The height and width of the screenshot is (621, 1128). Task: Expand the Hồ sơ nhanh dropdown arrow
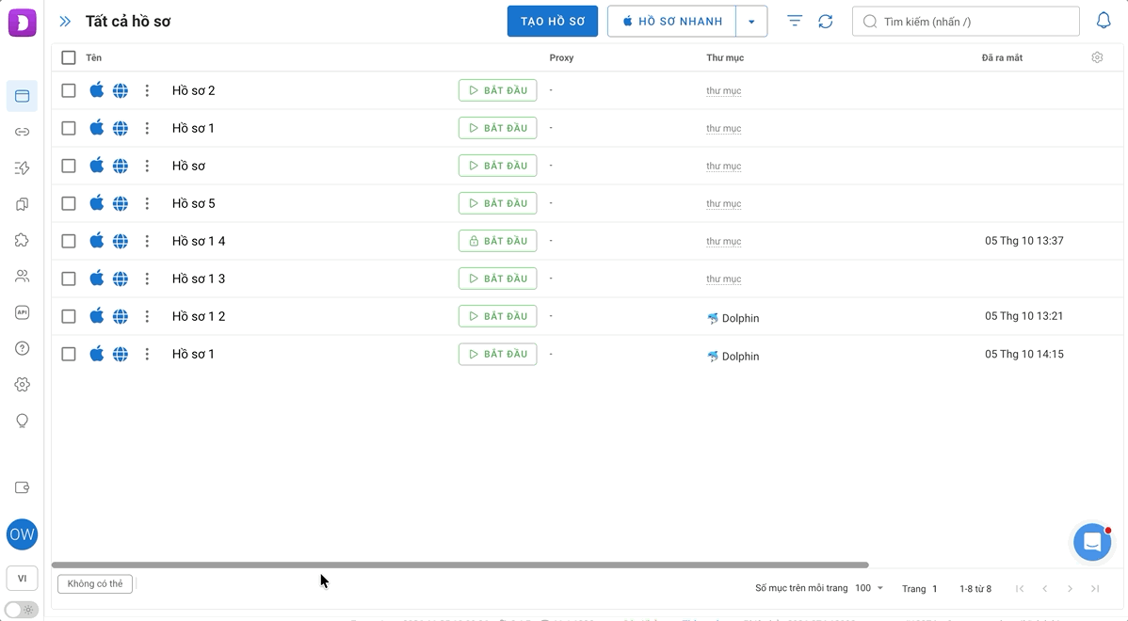751,22
